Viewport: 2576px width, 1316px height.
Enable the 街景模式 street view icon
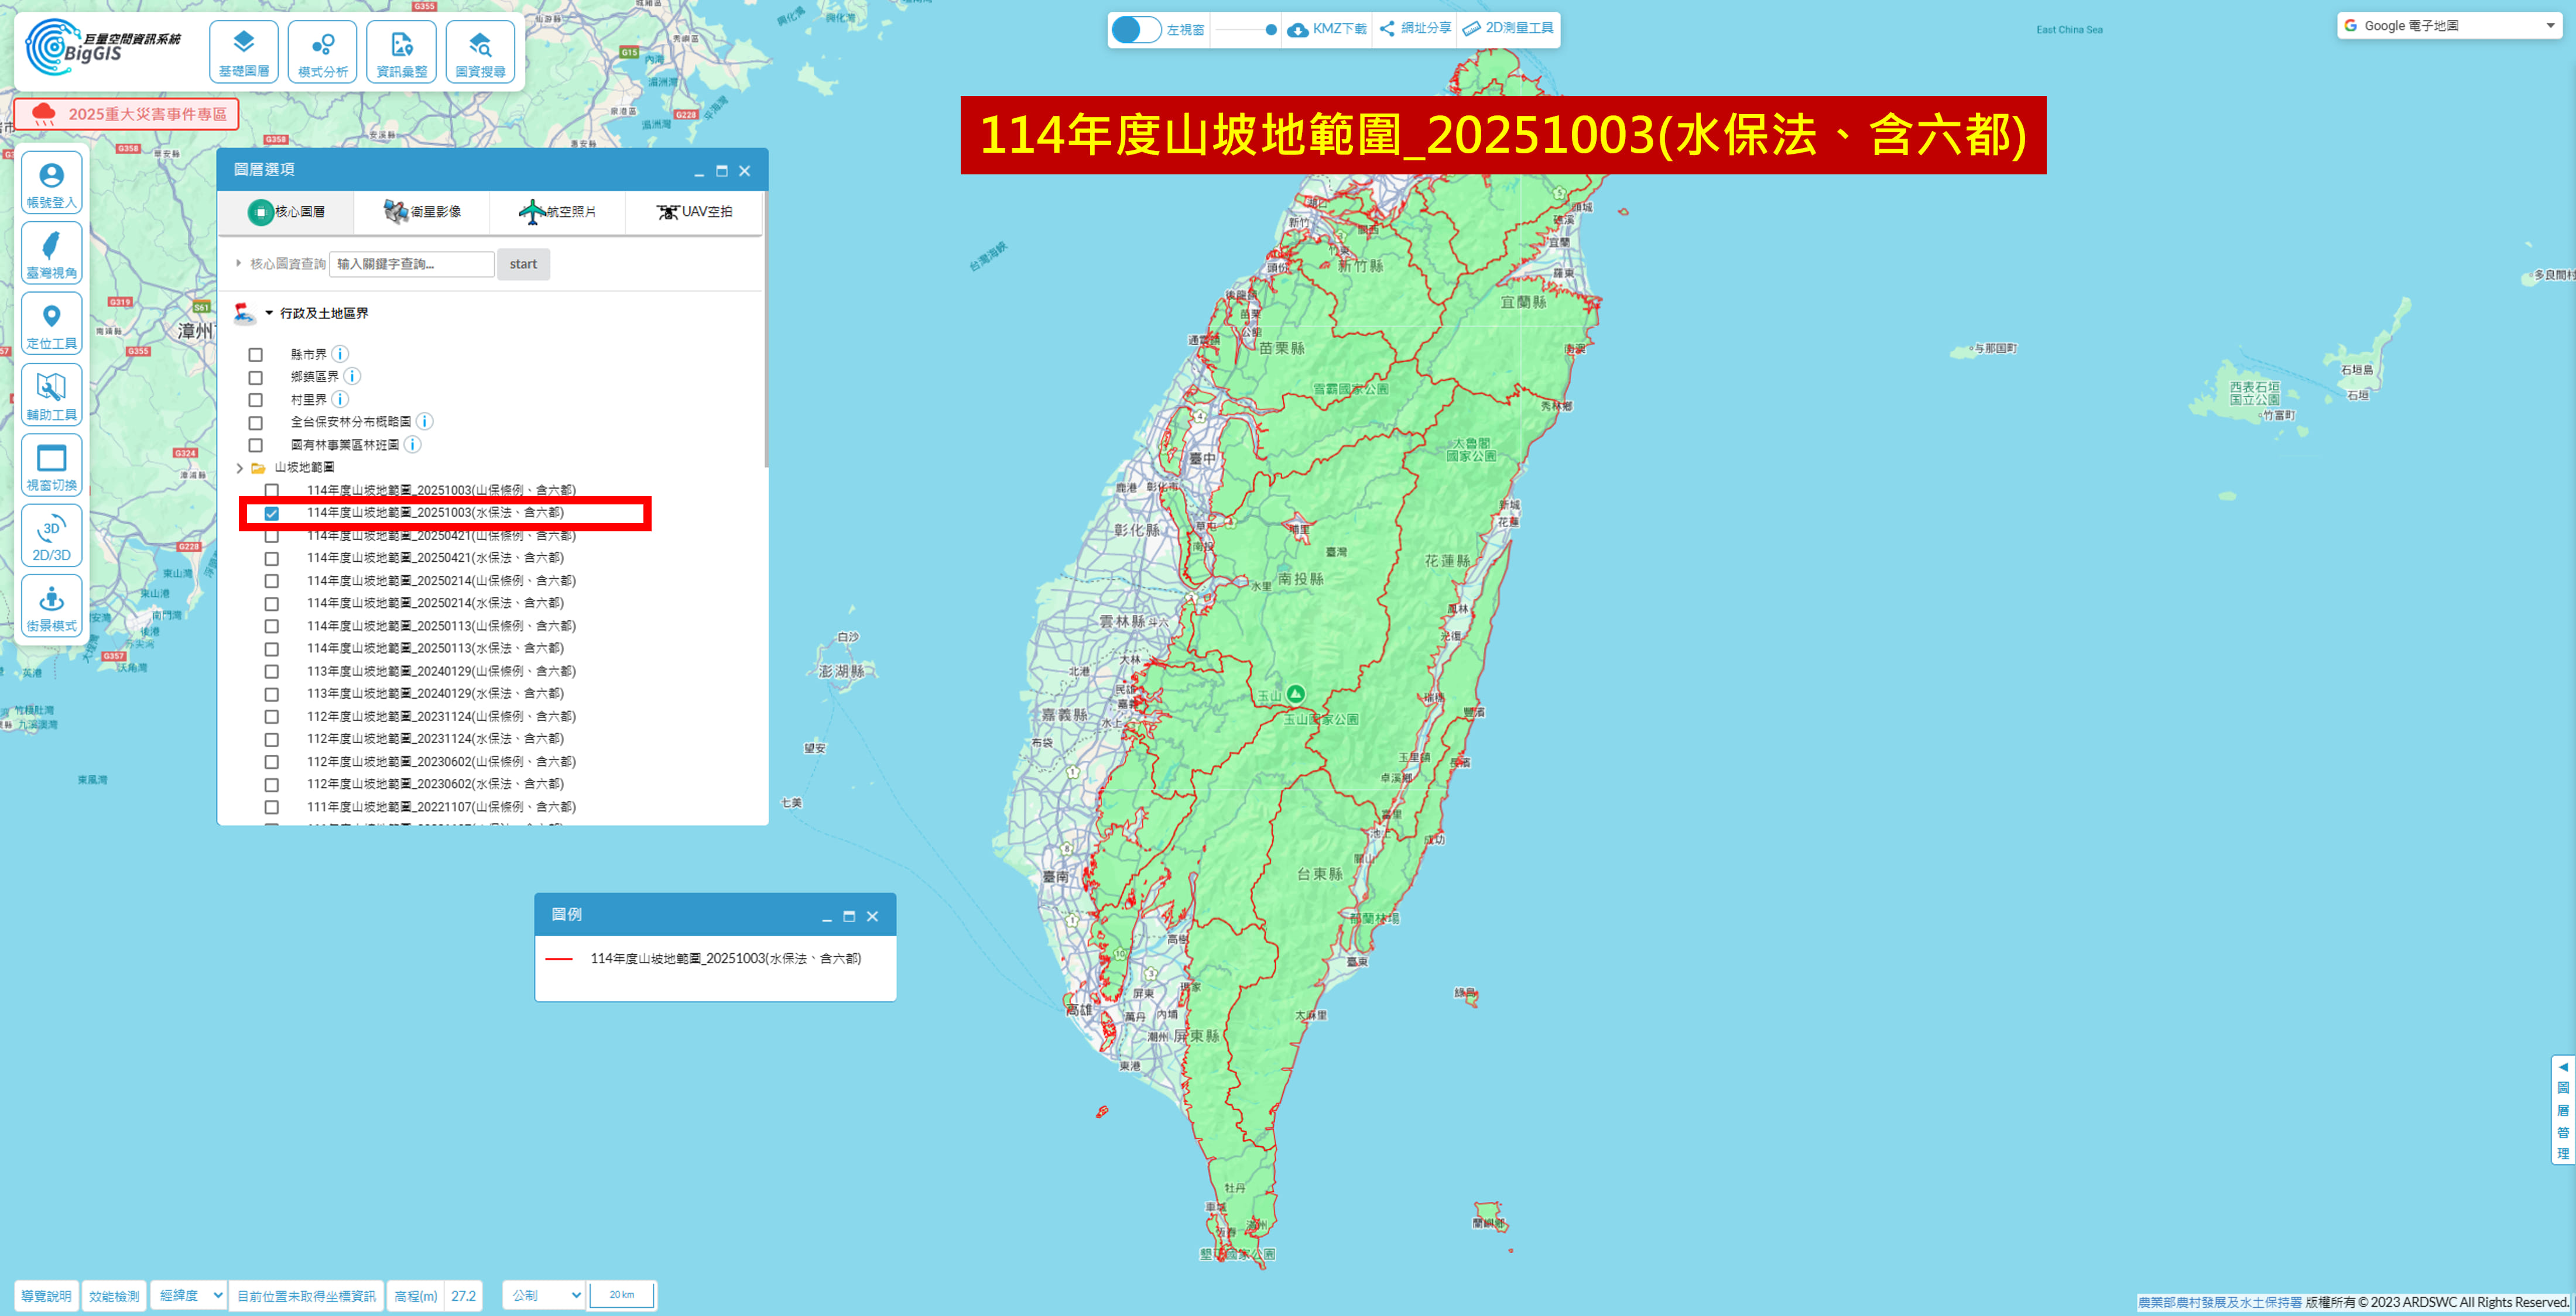tap(51, 607)
